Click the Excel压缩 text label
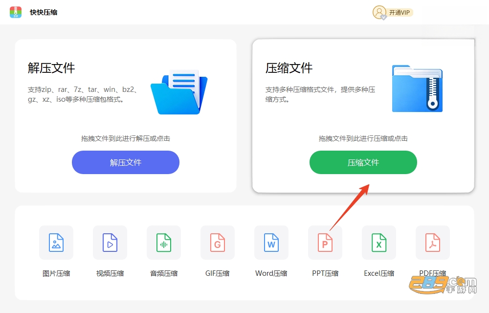The height and width of the screenshot is (313, 489). [379, 273]
